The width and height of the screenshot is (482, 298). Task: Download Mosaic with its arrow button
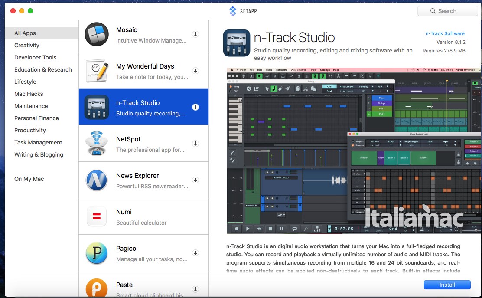click(x=195, y=34)
